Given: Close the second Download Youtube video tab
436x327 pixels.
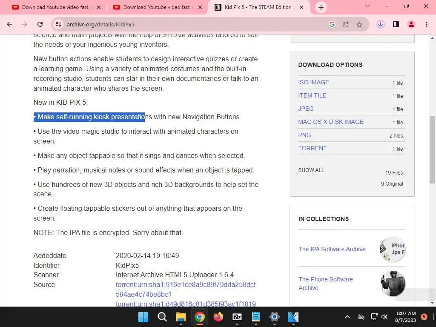Looking at the screenshot, I should click(x=200, y=7).
